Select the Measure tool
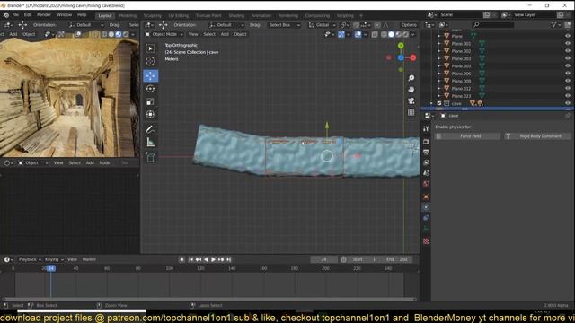The width and height of the screenshot is (575, 323). [150, 143]
